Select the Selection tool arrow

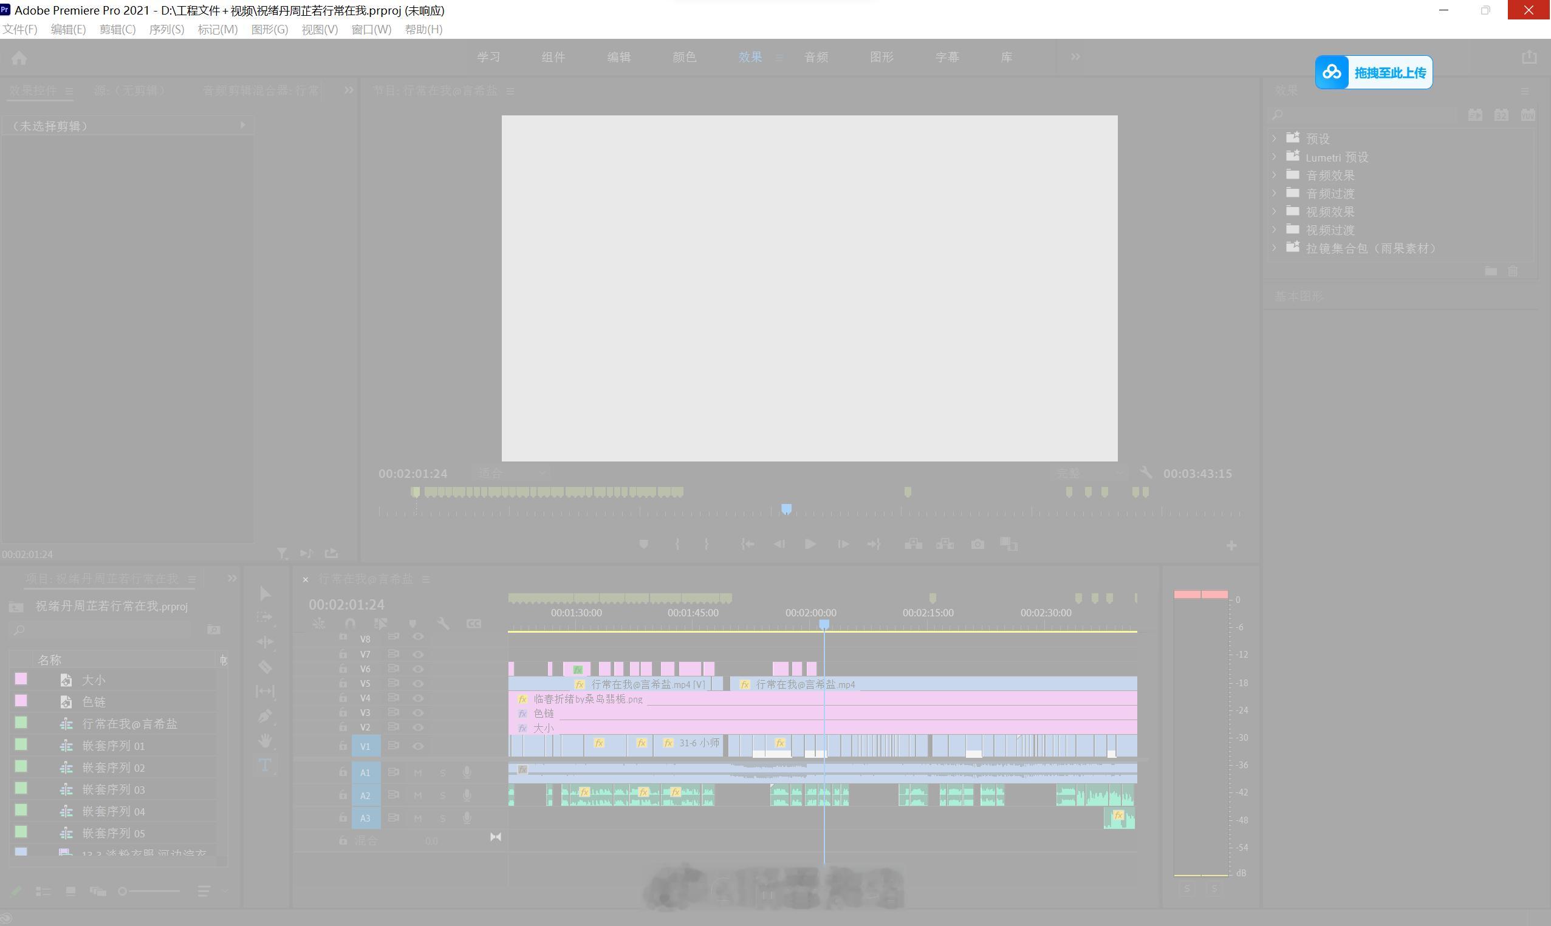click(x=265, y=593)
